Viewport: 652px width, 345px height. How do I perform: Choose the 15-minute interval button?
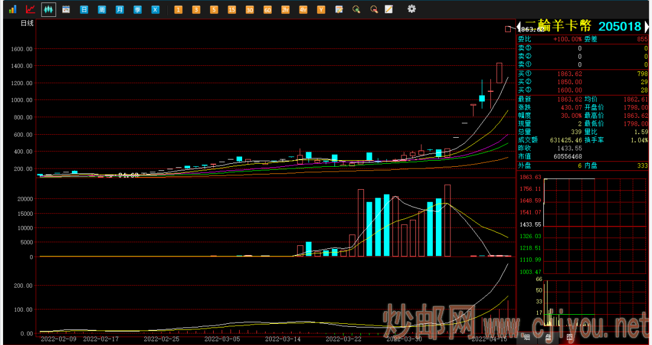pyautogui.click(x=232, y=10)
